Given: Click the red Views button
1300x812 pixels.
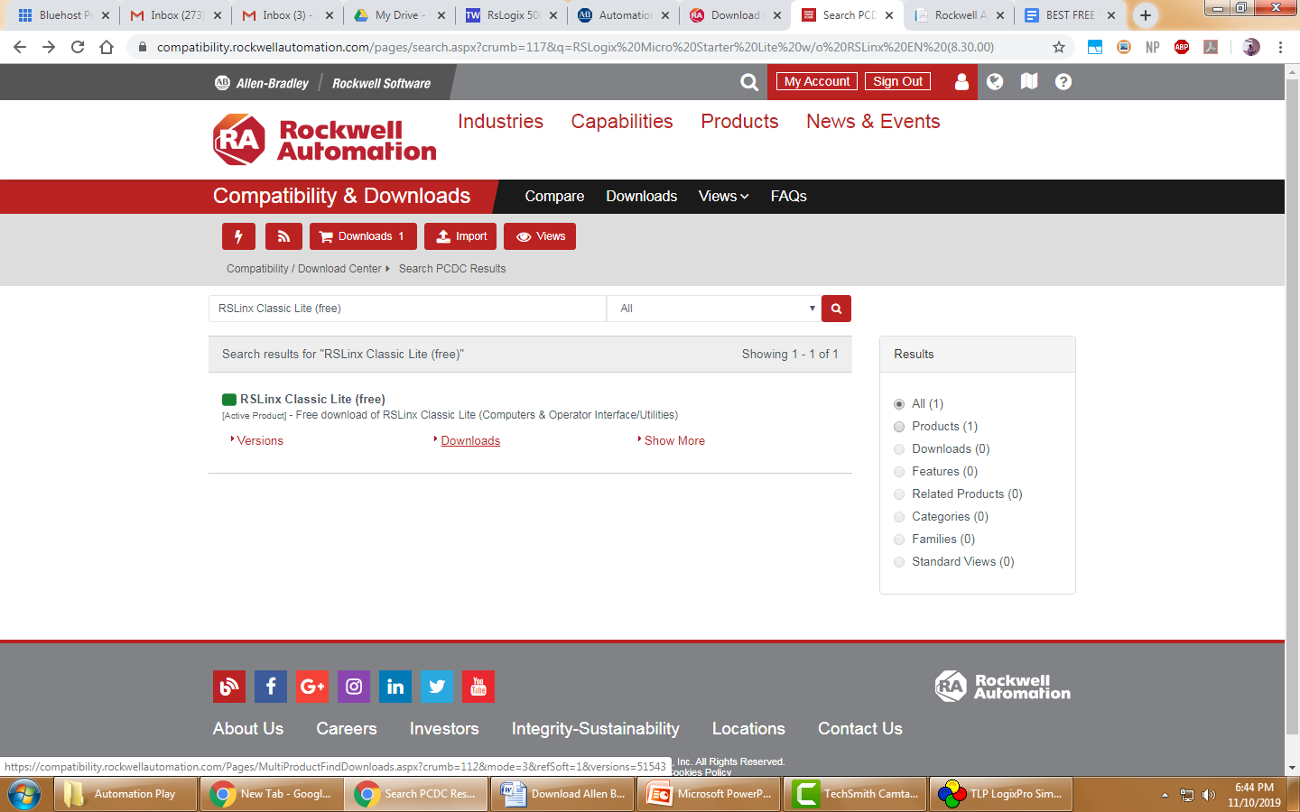Looking at the screenshot, I should tap(540, 236).
